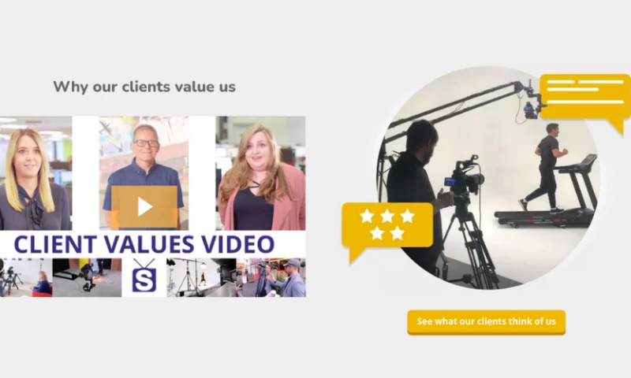Click the yellow text speech bubble icon
The height and width of the screenshot is (378, 631).
coord(584,102)
